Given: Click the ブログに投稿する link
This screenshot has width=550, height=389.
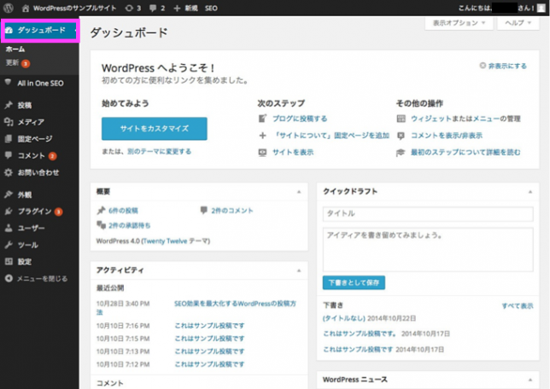Looking at the screenshot, I should 300,119.
